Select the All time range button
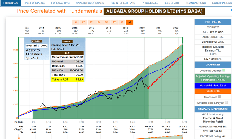The image size is (232, 139). coord(130,22)
